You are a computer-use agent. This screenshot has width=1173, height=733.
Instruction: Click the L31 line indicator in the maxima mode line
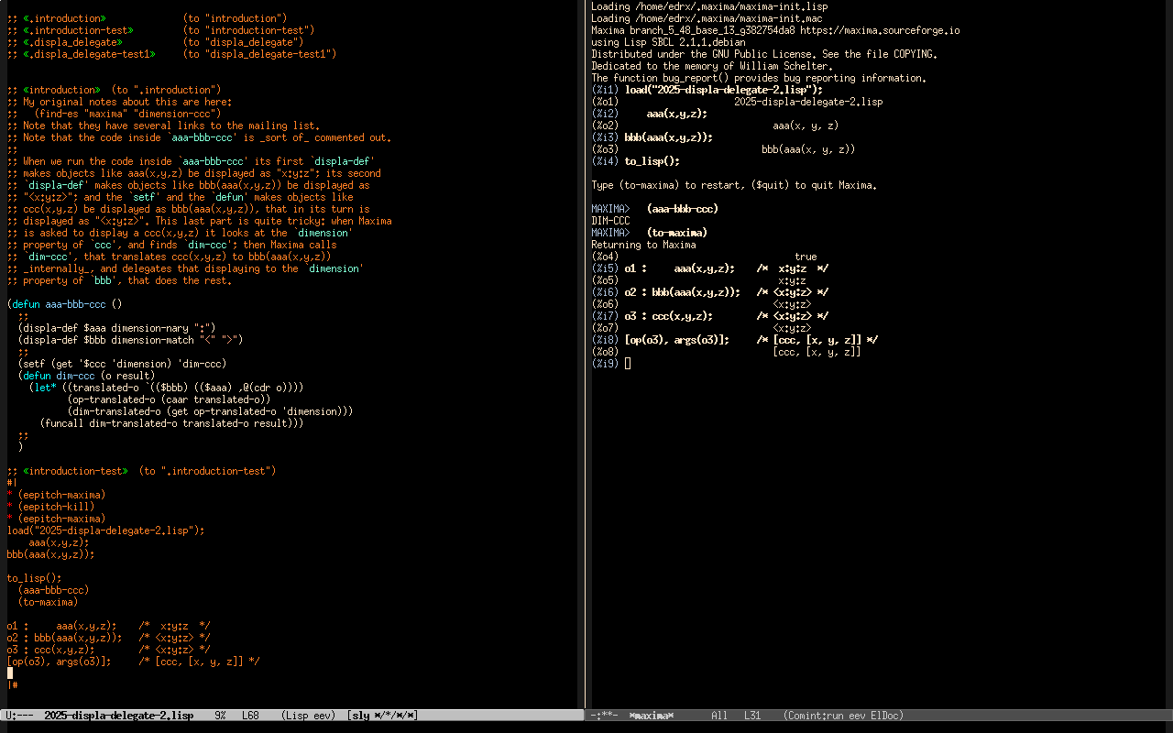pyautogui.click(x=752, y=716)
